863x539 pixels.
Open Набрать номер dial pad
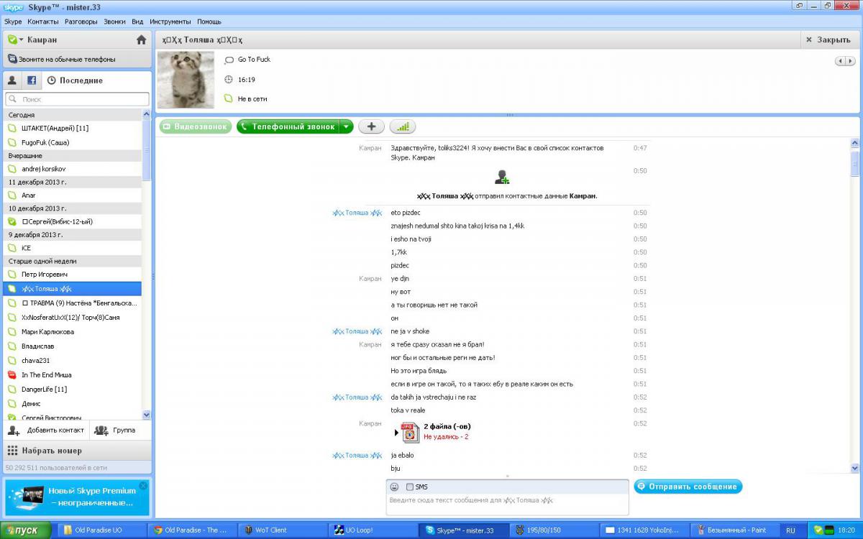[x=77, y=451]
